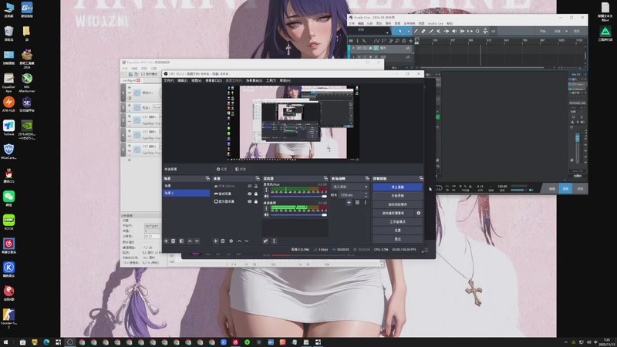Open 桌面音频 channel three-dot options
This screenshot has width=617, height=347.
(266, 208)
